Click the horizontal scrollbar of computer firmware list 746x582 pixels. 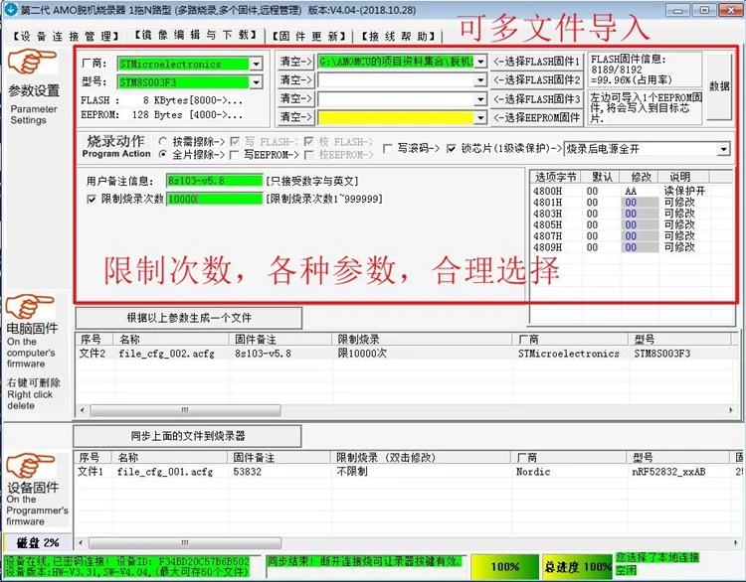pyautogui.click(x=185, y=410)
